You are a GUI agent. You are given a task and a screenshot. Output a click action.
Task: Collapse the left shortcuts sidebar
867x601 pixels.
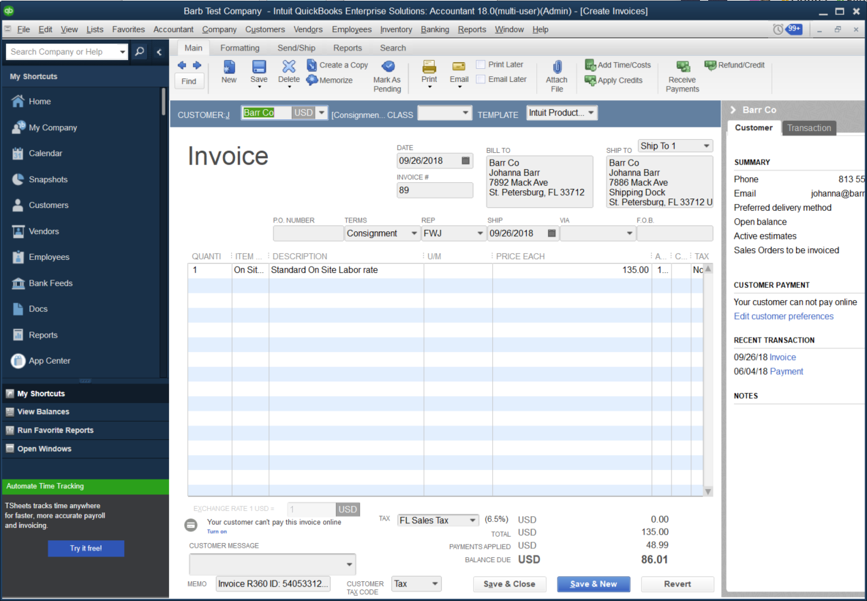point(159,52)
